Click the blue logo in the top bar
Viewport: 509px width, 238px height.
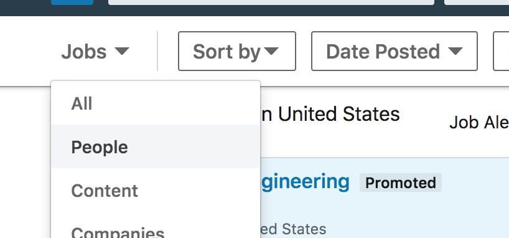[x=72, y=2]
